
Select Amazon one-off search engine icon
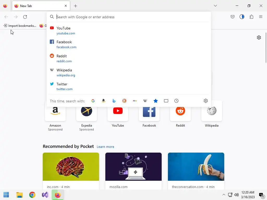103,101
